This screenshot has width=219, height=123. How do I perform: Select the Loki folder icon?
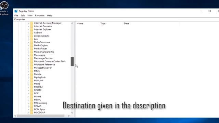pos(31,39)
